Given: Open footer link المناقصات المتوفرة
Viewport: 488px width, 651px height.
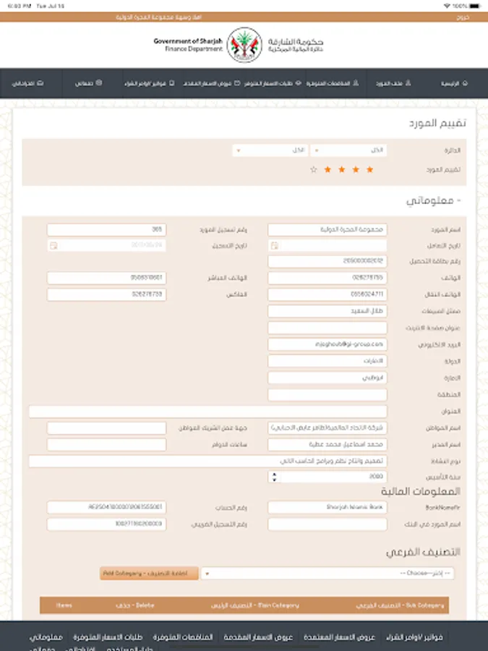Looking at the screenshot, I should coord(183,637).
